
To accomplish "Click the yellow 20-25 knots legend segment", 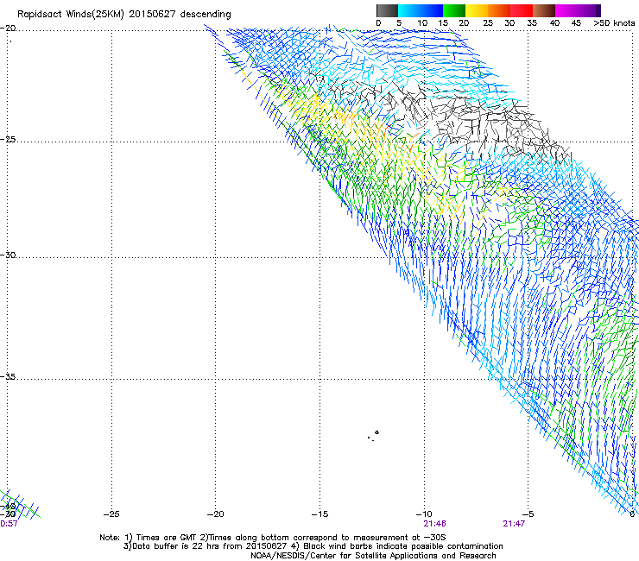I will point(477,10).
